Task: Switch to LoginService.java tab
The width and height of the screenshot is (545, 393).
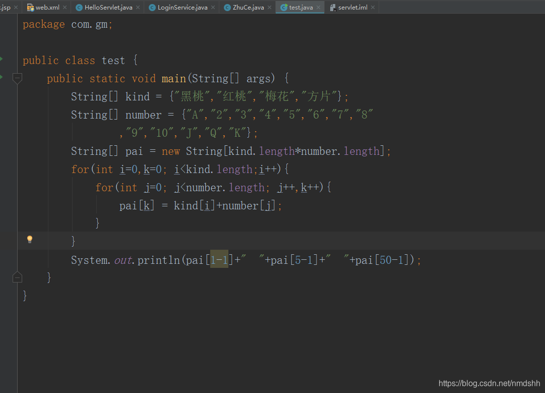Action: tap(182, 7)
